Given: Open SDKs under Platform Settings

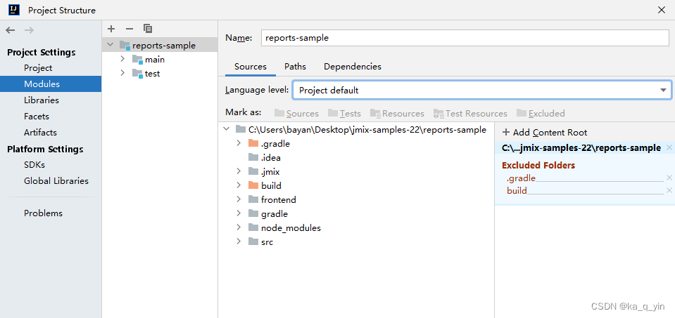Looking at the screenshot, I should (x=34, y=165).
